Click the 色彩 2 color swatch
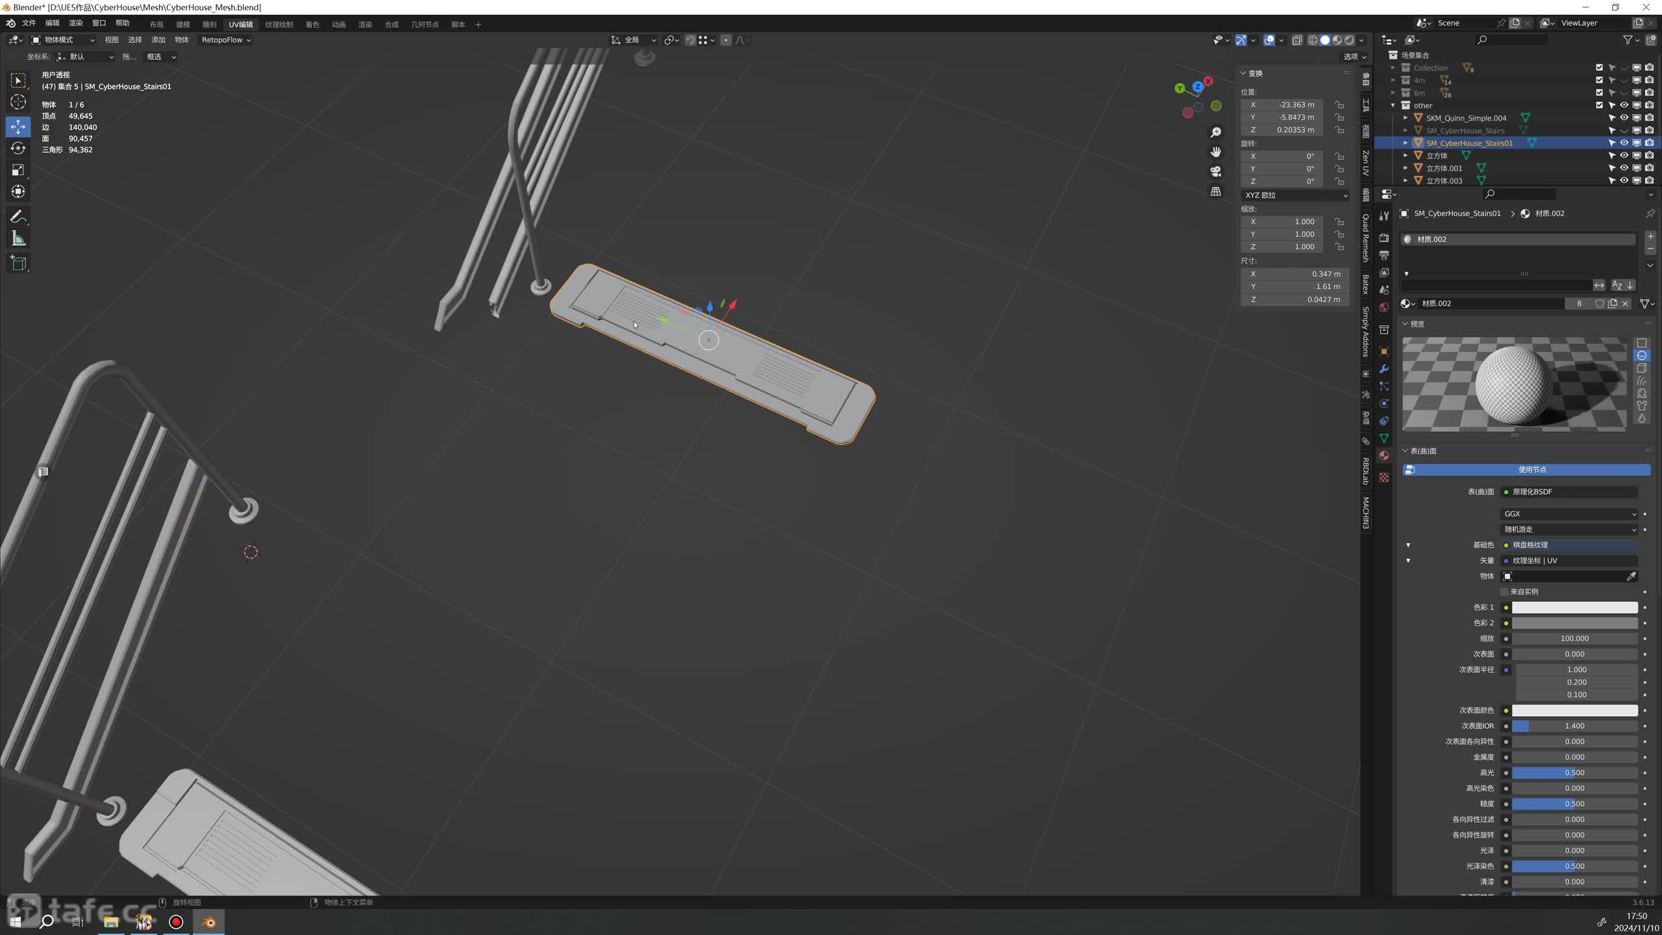The width and height of the screenshot is (1662, 935). click(1575, 623)
